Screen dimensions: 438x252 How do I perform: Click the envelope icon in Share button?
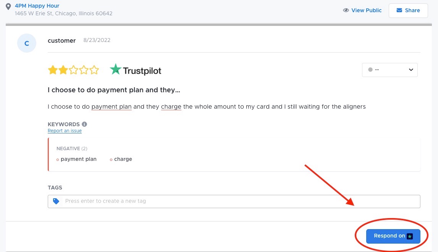[399, 10]
